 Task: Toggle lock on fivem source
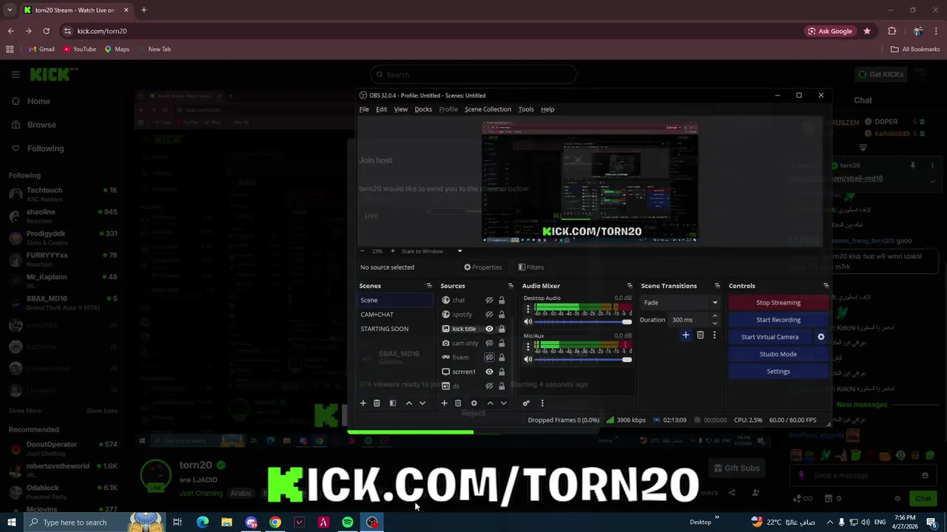502,358
